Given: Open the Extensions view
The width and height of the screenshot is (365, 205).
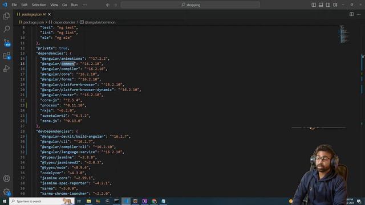Looking at the screenshot, I should pos(6,56).
